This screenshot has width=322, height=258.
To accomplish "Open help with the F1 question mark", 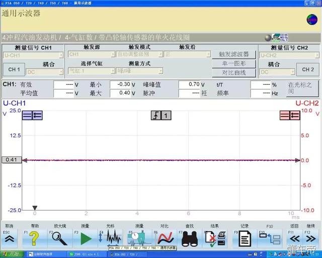I will (34, 238).
